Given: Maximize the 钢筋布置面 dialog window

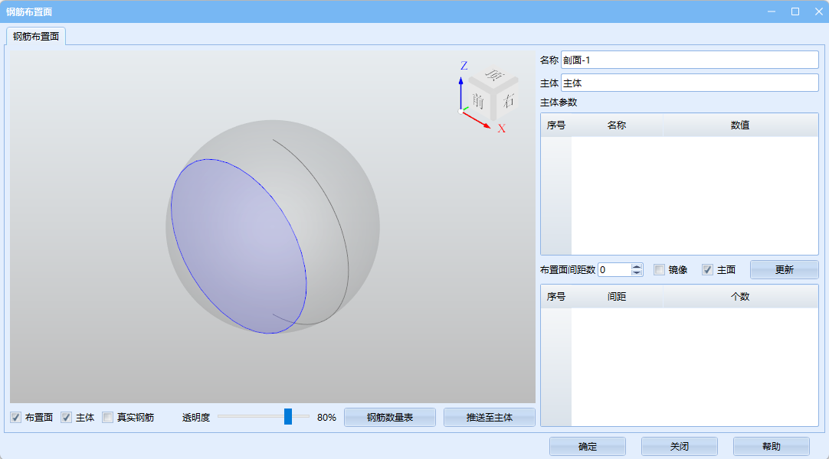Looking at the screenshot, I should pyautogui.click(x=795, y=11).
